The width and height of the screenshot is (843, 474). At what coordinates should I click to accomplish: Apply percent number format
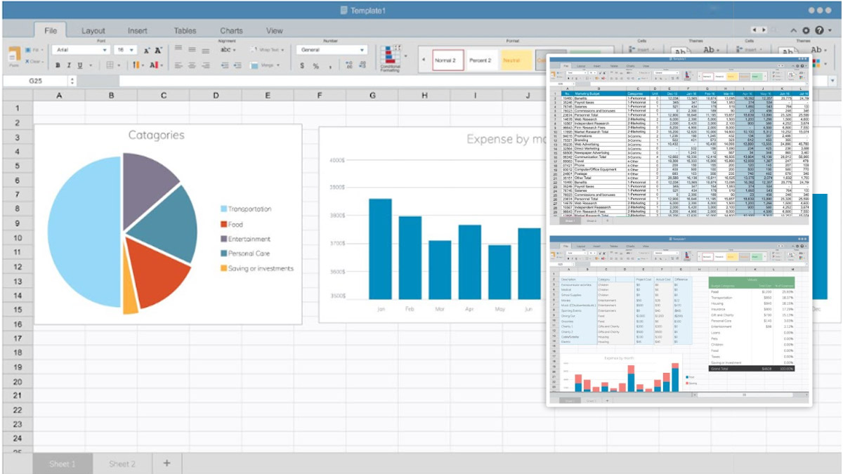tap(316, 65)
